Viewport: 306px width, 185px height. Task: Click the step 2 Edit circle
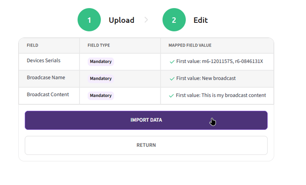pos(174,20)
